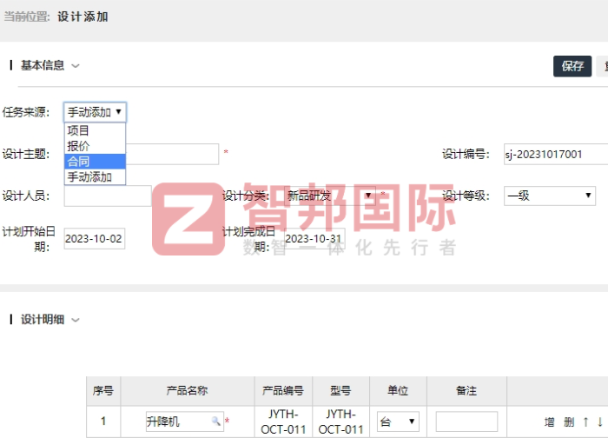
Task: Click the 保存 button
Action: tap(572, 66)
